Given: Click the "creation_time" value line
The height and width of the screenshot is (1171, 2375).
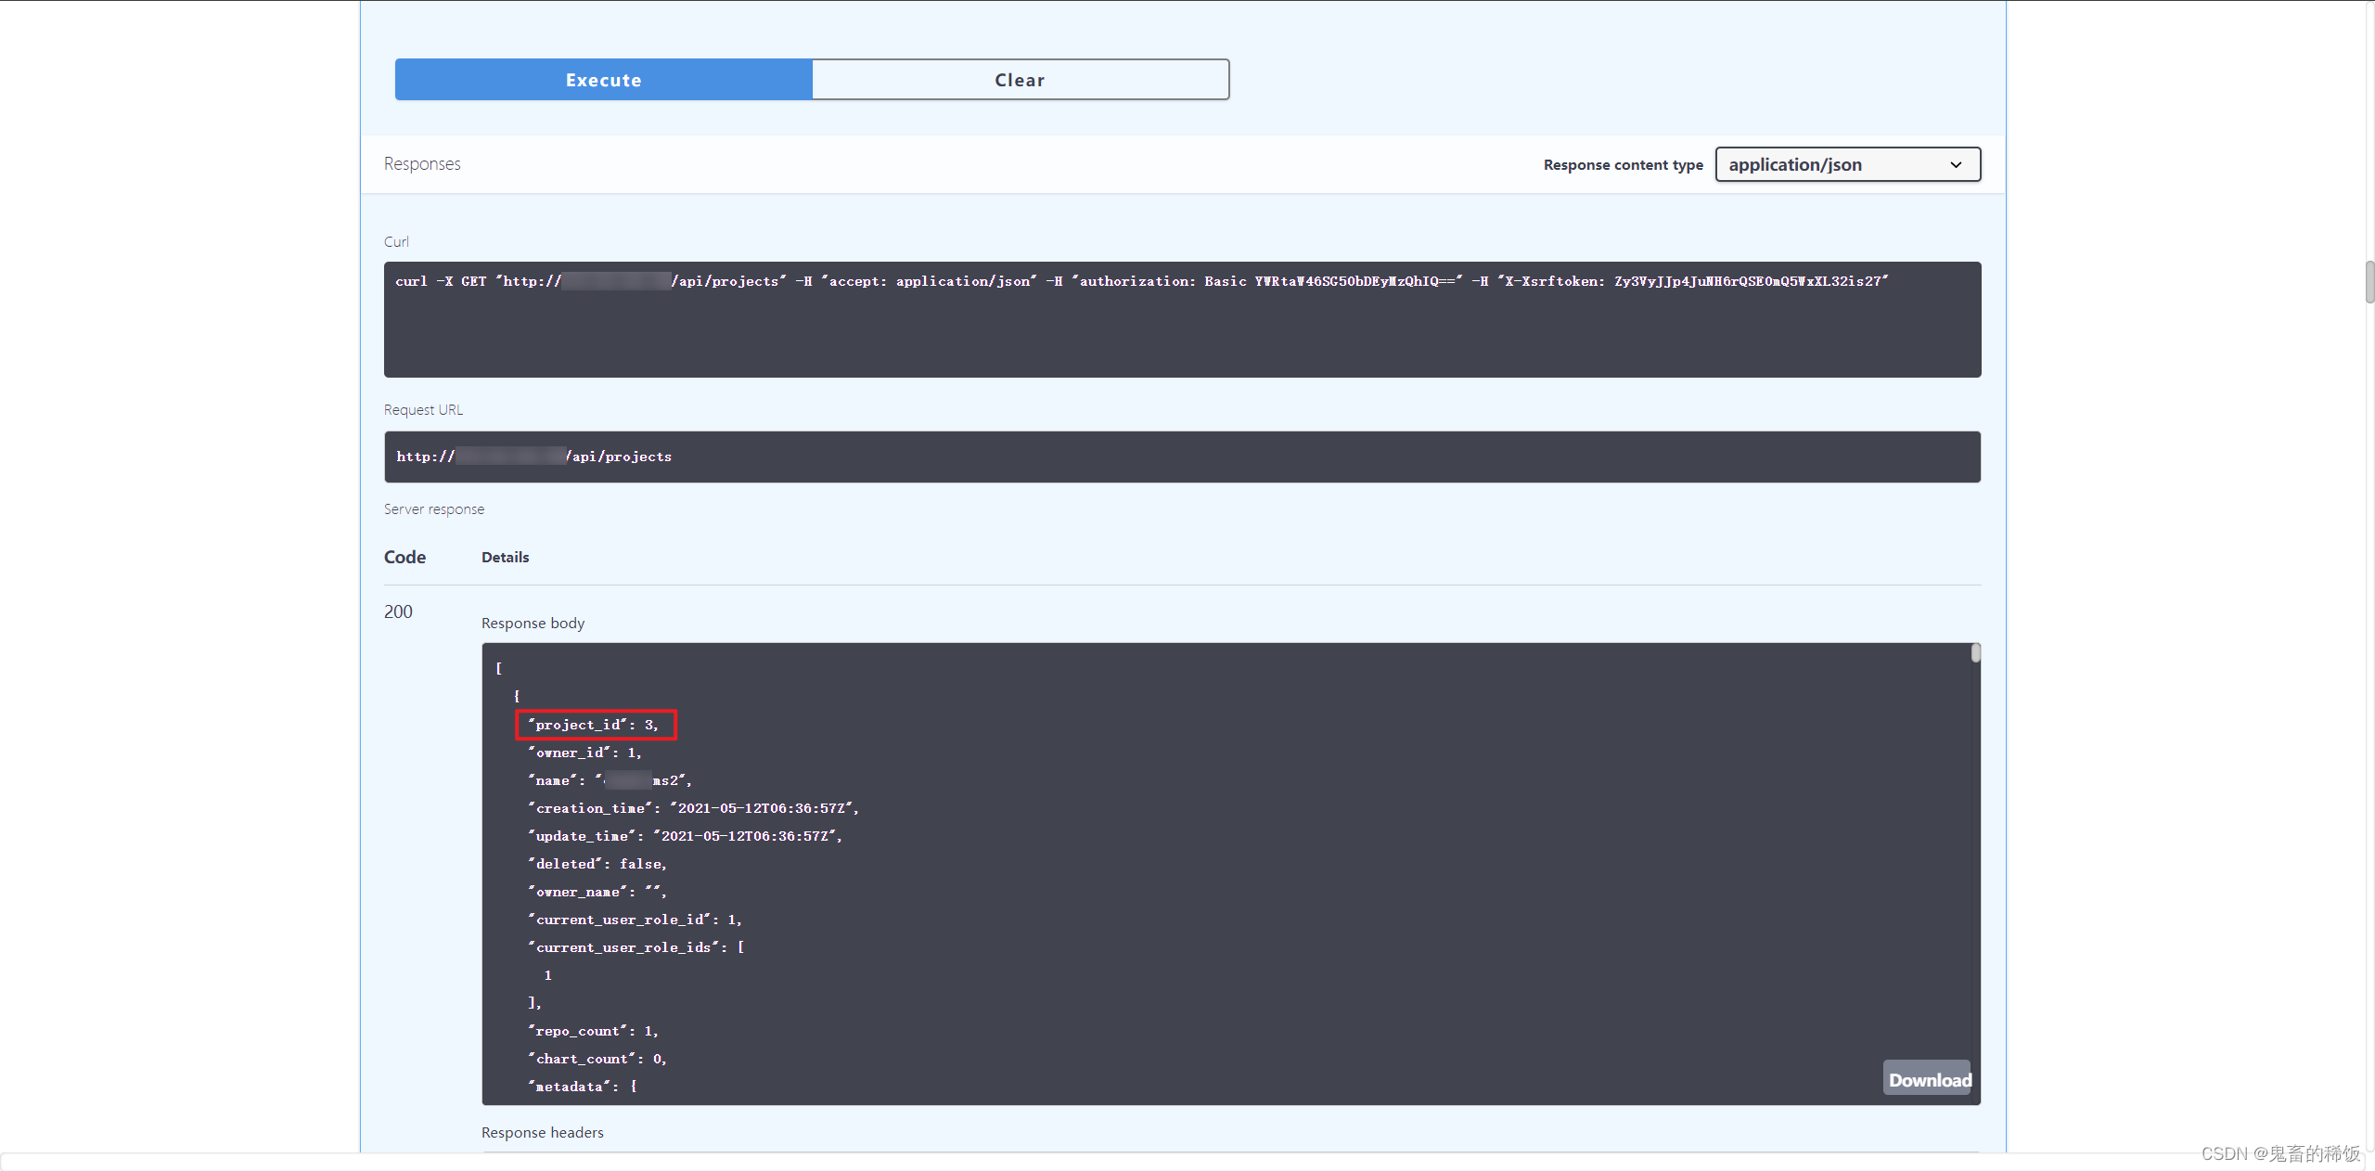Looking at the screenshot, I should click(693, 808).
